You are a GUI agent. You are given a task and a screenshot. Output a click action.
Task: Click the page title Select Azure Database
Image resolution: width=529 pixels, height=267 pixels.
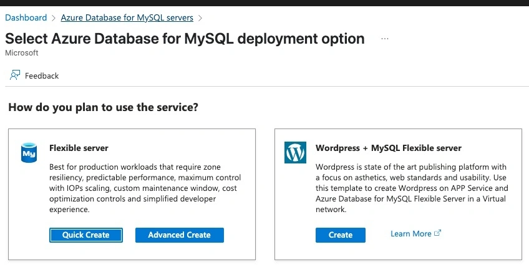[185, 39]
